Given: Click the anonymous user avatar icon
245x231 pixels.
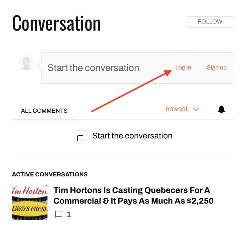Looking at the screenshot, I should click(x=26, y=63).
